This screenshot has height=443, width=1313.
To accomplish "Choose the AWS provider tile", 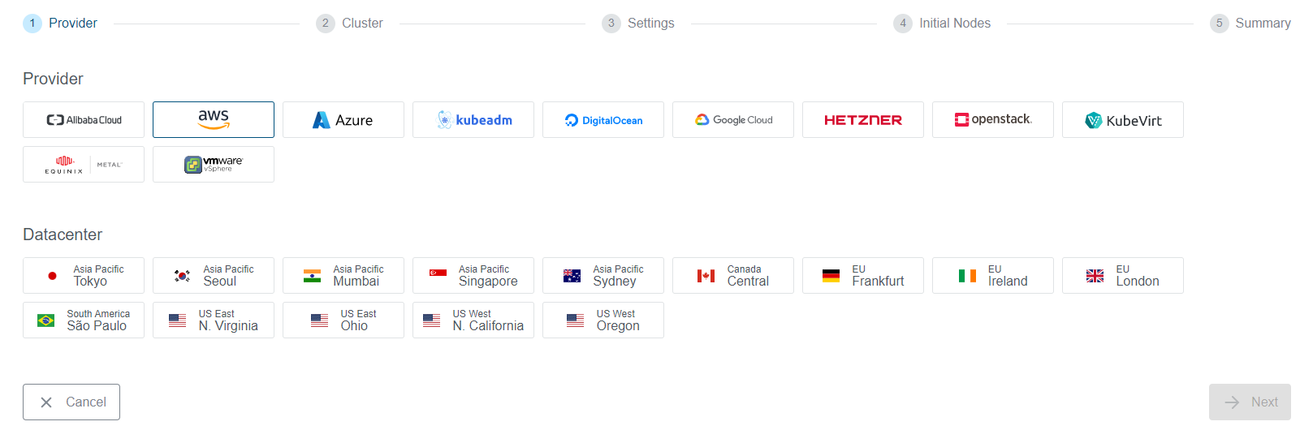I will pos(214,120).
